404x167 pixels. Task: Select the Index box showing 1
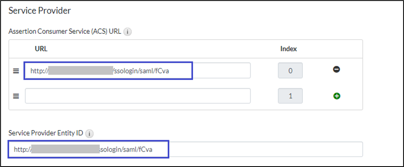[x=290, y=96]
